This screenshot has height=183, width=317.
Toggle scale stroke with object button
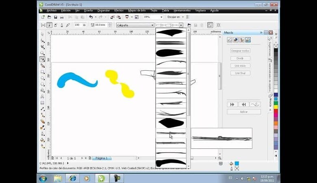210,25
